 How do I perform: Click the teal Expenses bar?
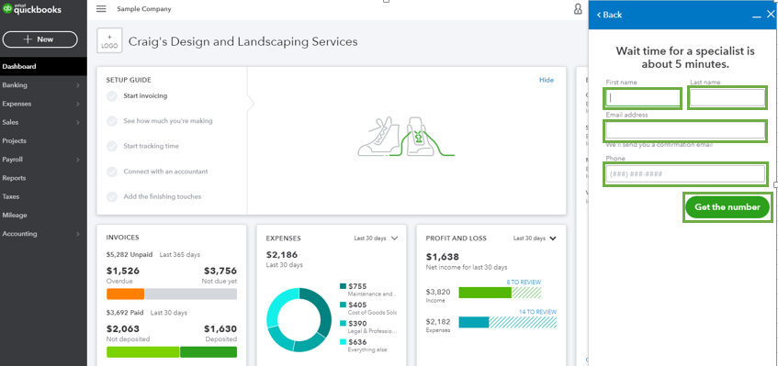point(474,322)
